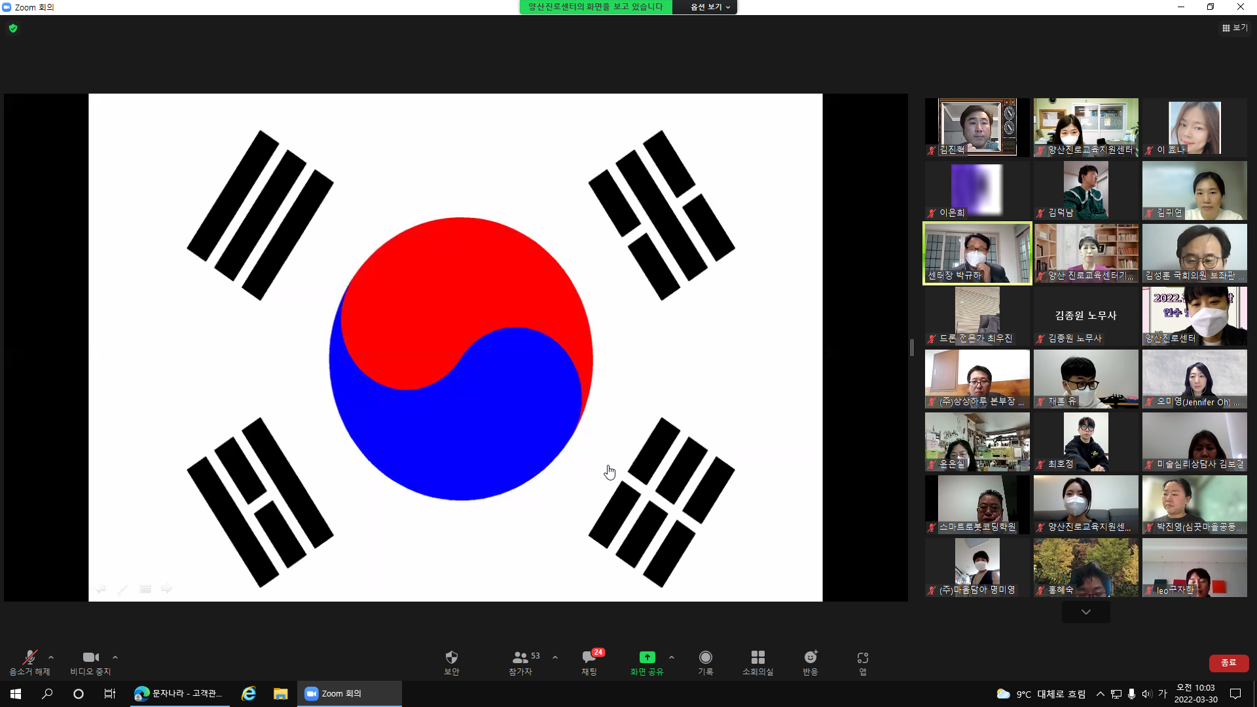Select 미술심리상담사 김보경 thumbnail
The width and height of the screenshot is (1257, 707).
pos(1195,442)
